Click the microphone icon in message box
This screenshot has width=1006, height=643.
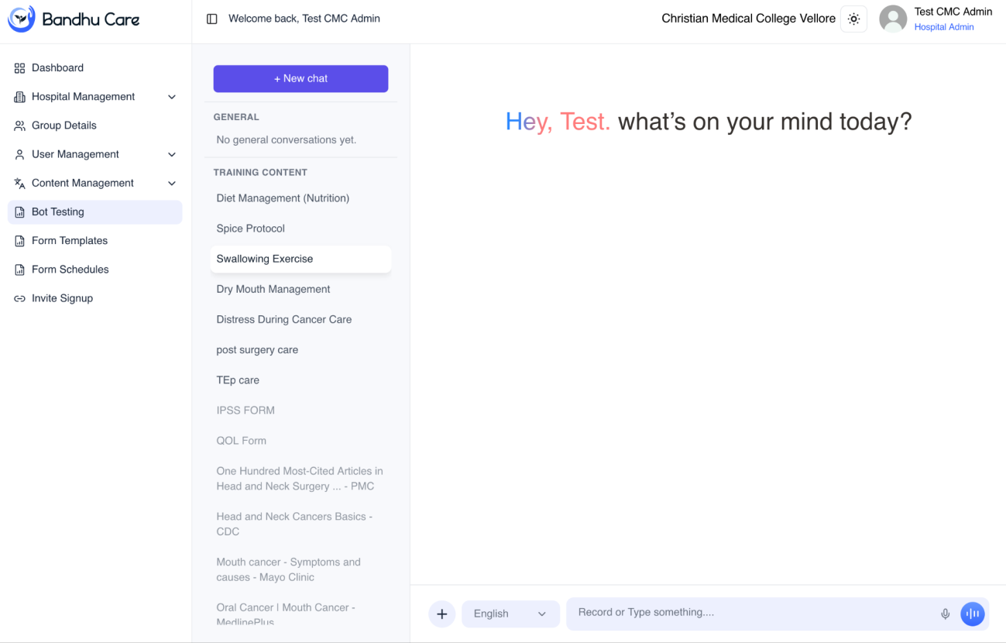(945, 614)
